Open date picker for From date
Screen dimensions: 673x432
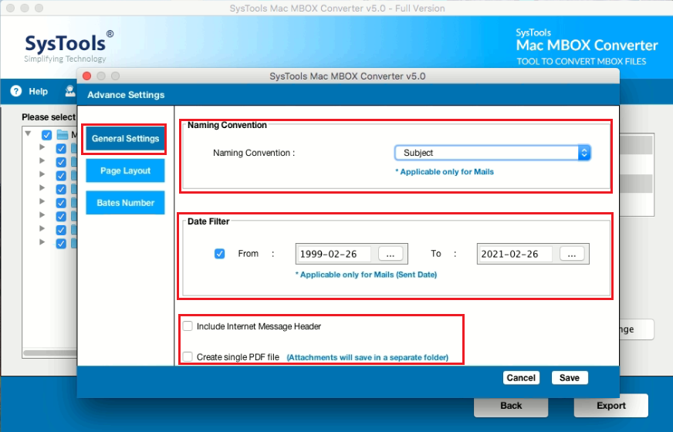(391, 254)
